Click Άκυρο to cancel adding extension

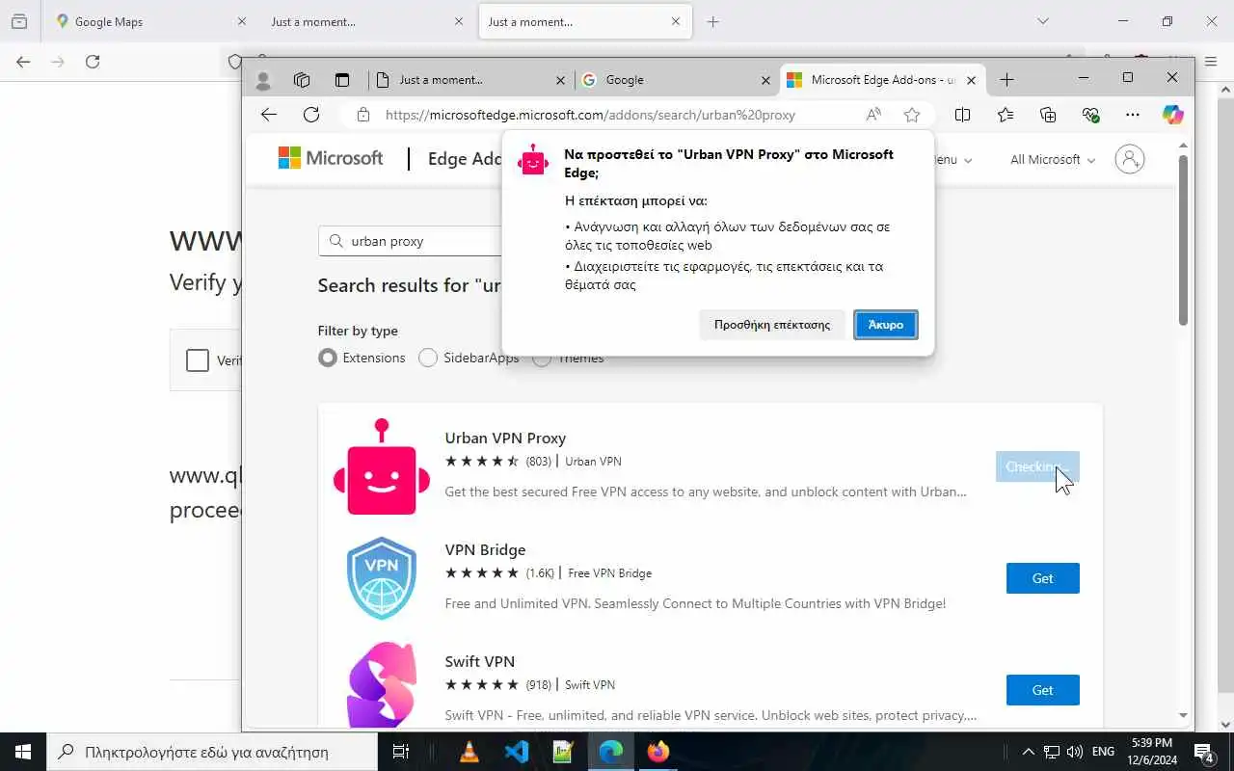(x=886, y=325)
